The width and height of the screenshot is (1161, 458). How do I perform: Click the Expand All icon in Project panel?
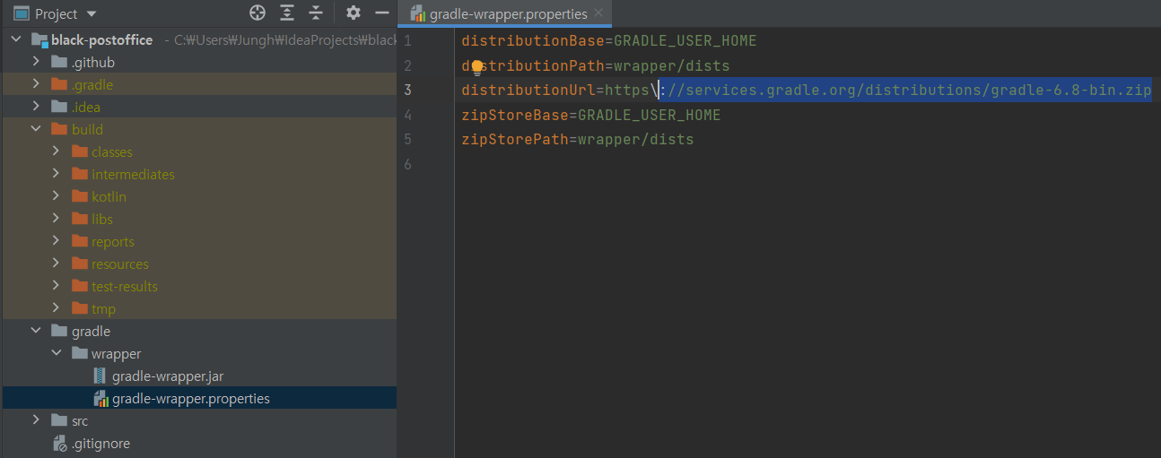click(x=286, y=13)
